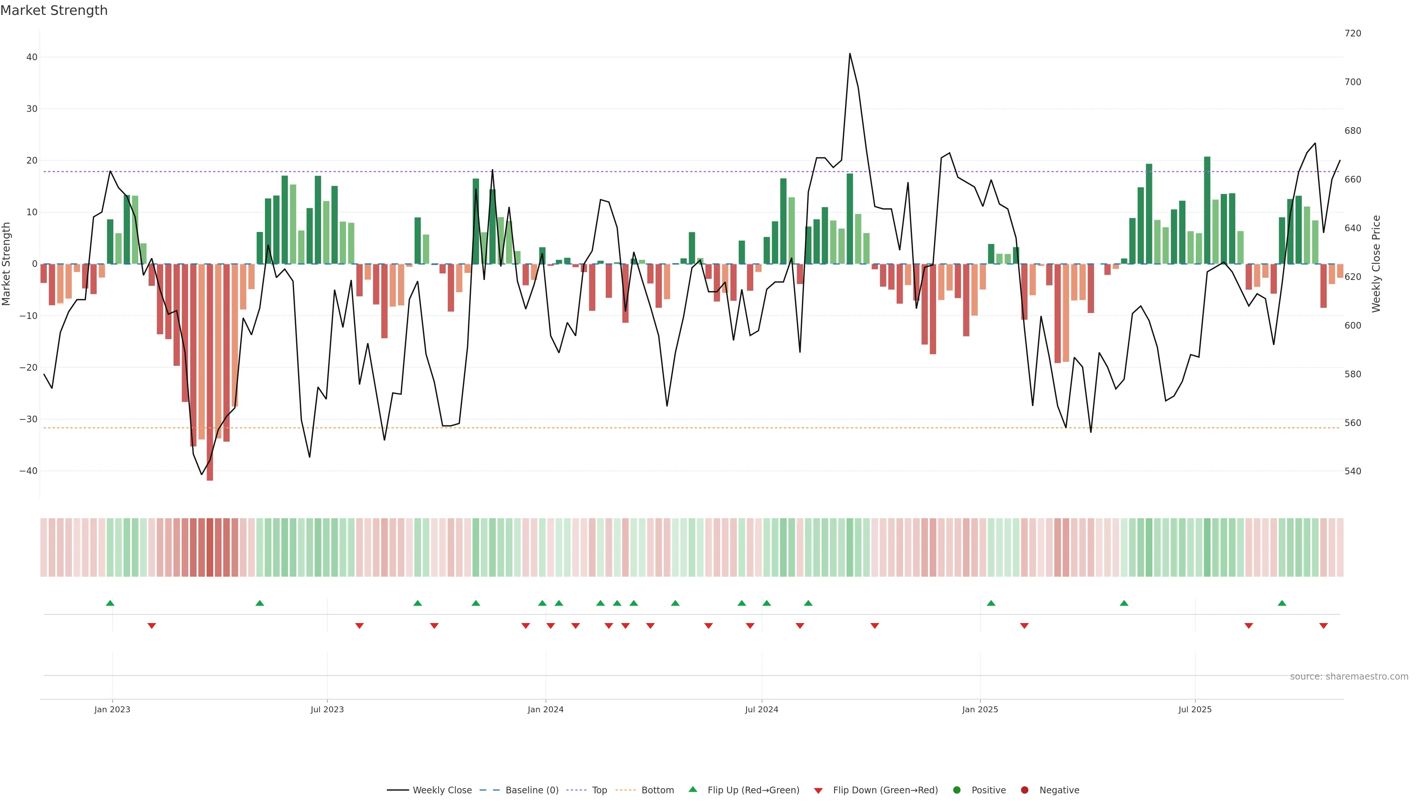The width and height of the screenshot is (1427, 803).
Task: Click the Market Strength chart title
Action: 54,10
